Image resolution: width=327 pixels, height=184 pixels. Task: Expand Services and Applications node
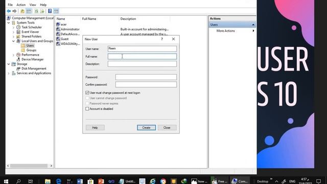(9, 73)
